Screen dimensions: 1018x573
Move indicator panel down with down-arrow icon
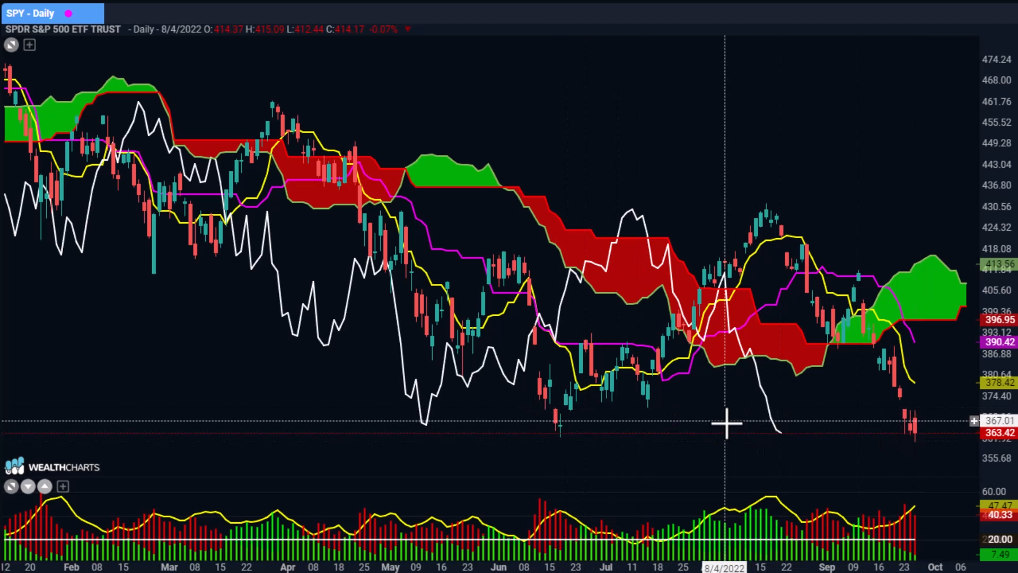tap(28, 486)
